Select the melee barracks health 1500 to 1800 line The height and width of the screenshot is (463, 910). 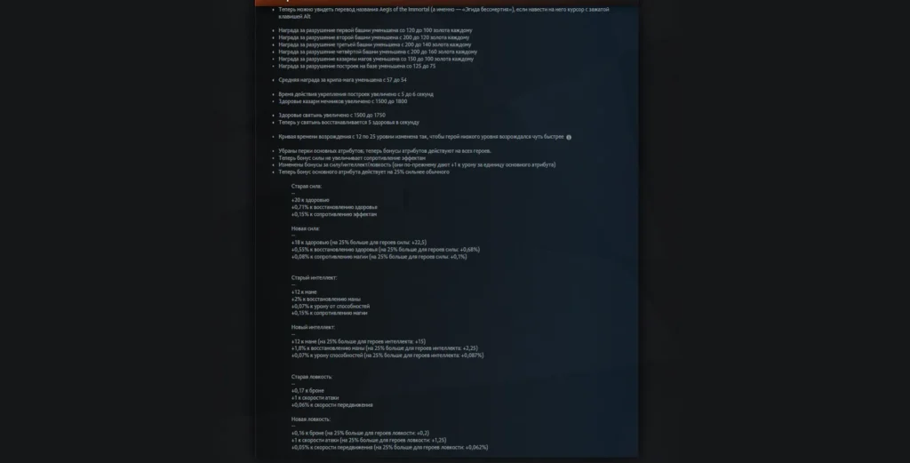(343, 101)
